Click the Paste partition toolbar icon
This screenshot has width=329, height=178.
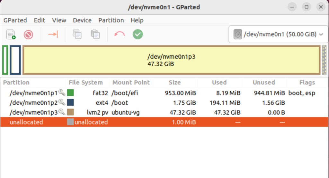(x=95, y=34)
